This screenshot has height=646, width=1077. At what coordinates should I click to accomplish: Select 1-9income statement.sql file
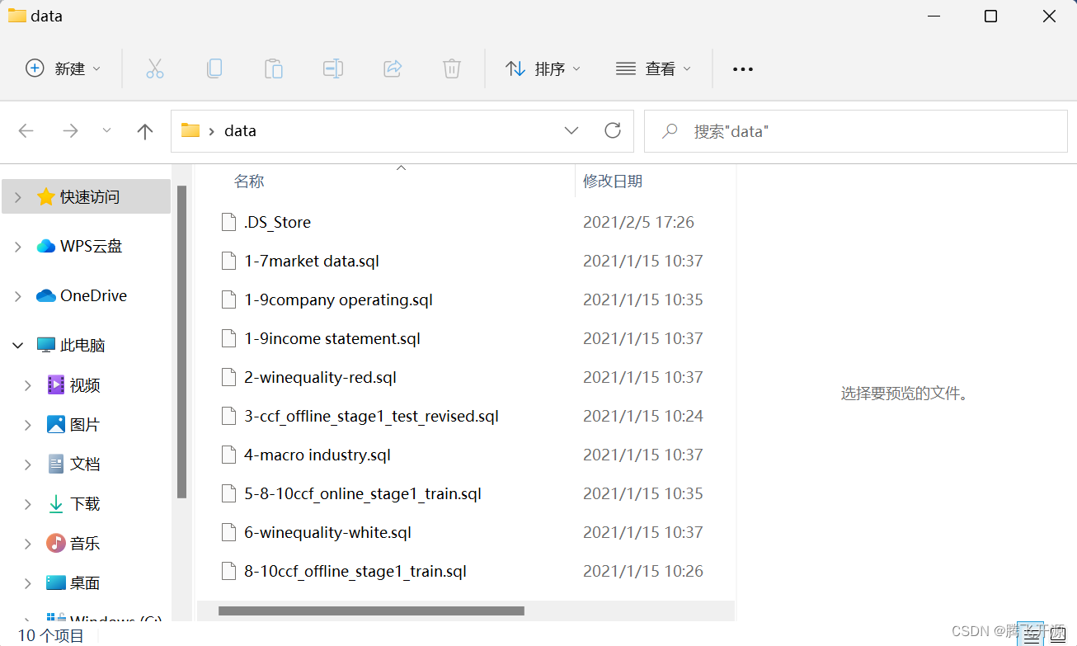(x=332, y=338)
